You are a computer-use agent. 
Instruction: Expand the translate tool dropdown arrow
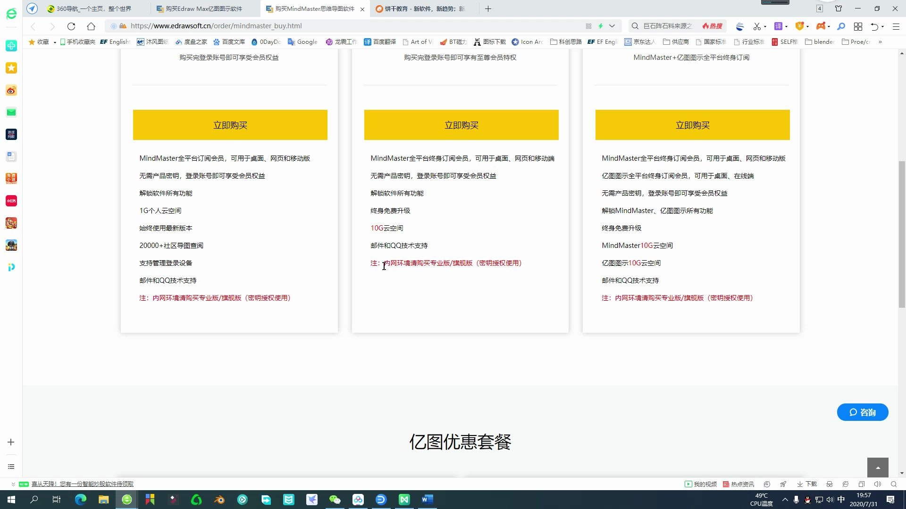[x=786, y=27]
